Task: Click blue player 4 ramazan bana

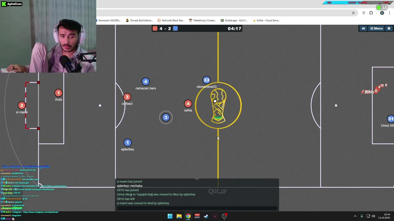Action: tap(146, 82)
